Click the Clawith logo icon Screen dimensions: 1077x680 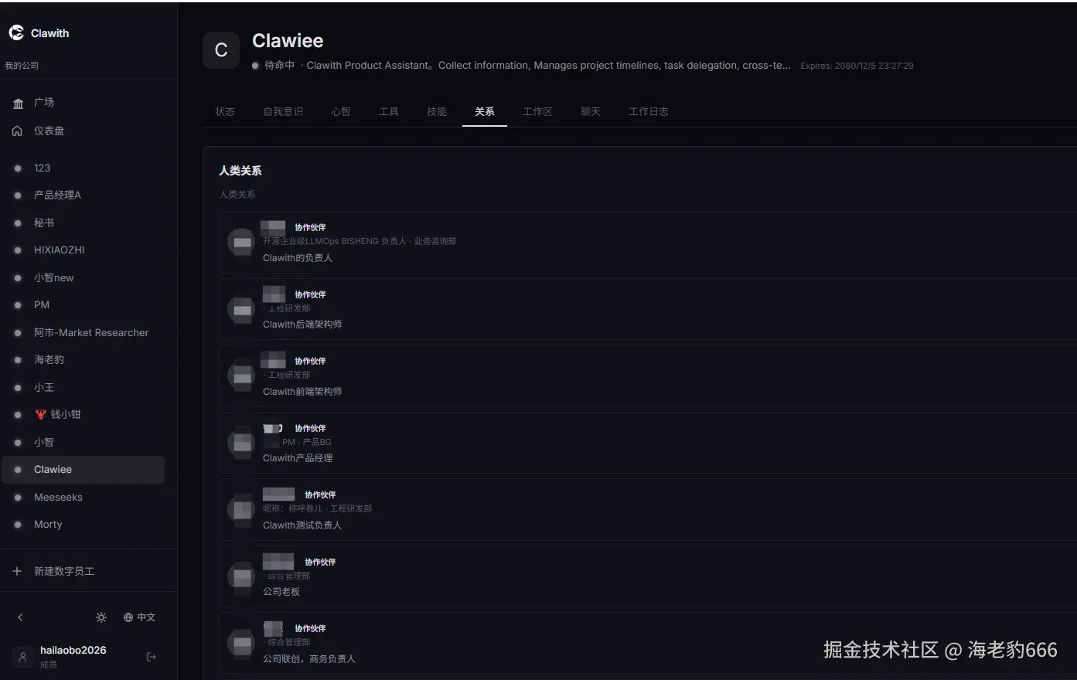(x=16, y=32)
